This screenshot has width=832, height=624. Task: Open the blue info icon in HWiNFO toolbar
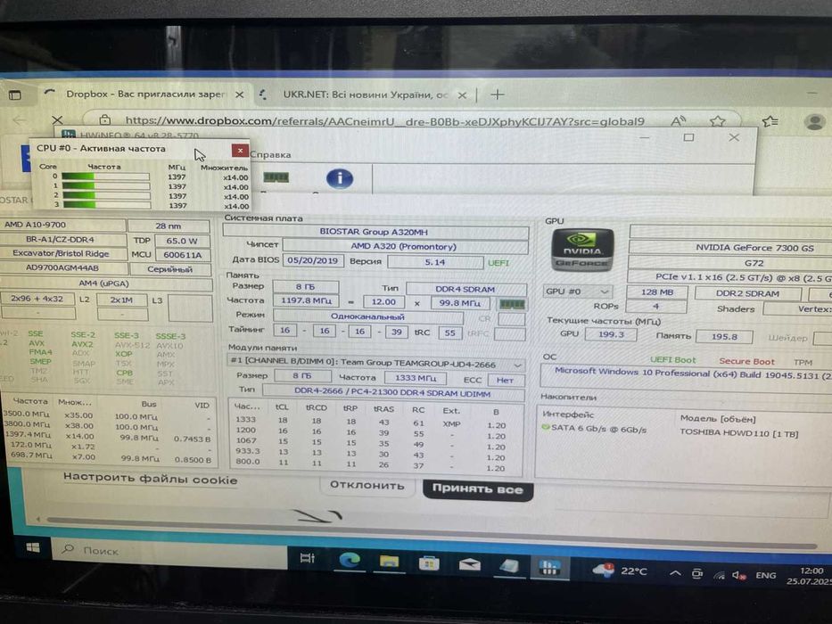pos(340,178)
